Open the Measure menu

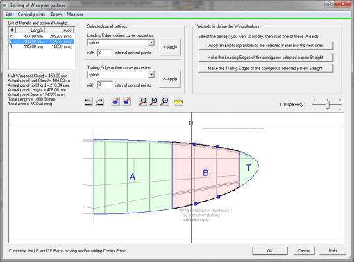(x=75, y=15)
